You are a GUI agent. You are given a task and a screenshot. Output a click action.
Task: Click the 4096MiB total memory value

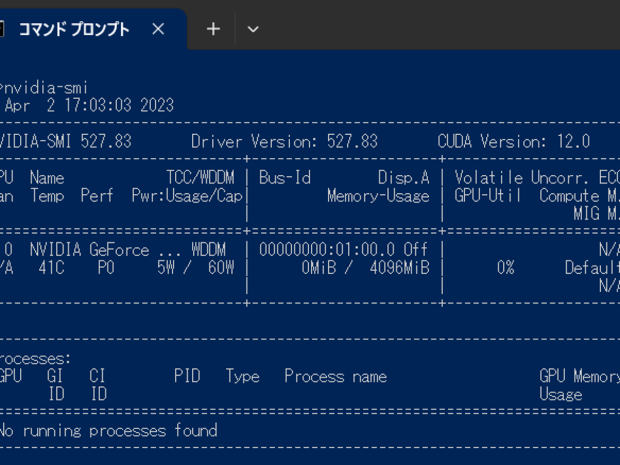[399, 268]
